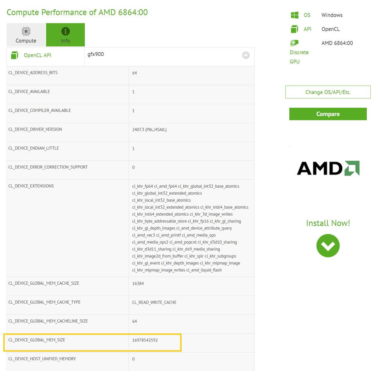The image size is (377, 371).
Task: Click the Discrete GPU label text
Action: point(299,57)
